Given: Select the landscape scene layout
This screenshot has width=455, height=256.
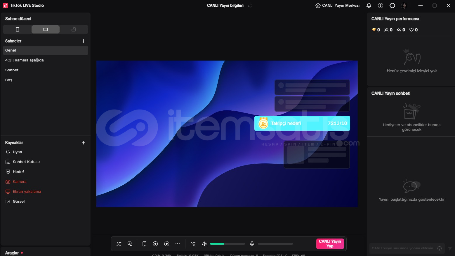Looking at the screenshot, I should tap(46, 29).
